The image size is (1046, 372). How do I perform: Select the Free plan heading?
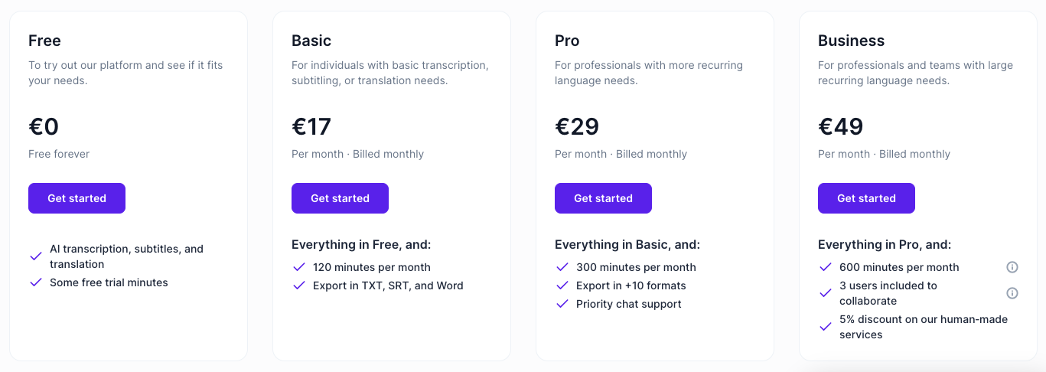click(44, 41)
